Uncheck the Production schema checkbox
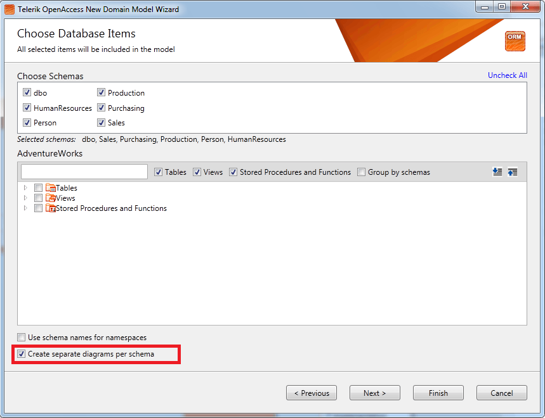The image size is (545, 418). pyautogui.click(x=101, y=92)
